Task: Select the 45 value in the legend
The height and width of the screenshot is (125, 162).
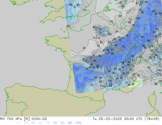Action: [x=33, y=123]
